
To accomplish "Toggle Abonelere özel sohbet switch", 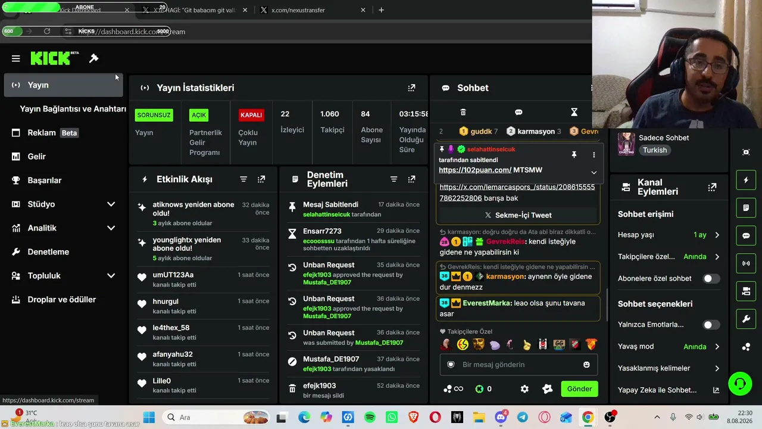I will (x=711, y=278).
